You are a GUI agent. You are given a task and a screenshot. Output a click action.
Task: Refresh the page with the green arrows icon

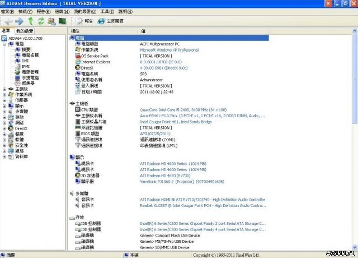41,21
